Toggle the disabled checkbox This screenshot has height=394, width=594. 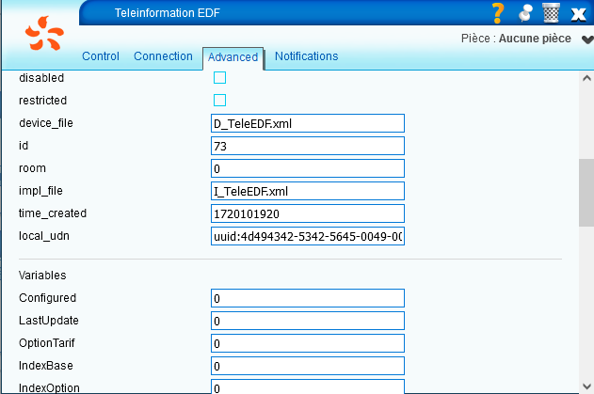(219, 78)
